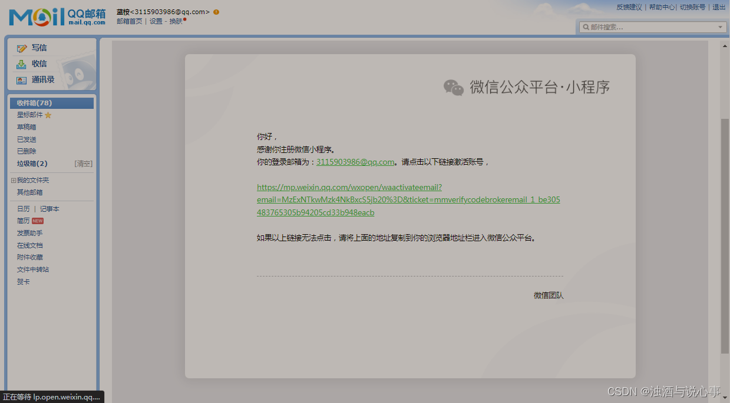Open 帮助中心 at top right
Image resolution: width=730 pixels, height=403 pixels.
tap(662, 7)
